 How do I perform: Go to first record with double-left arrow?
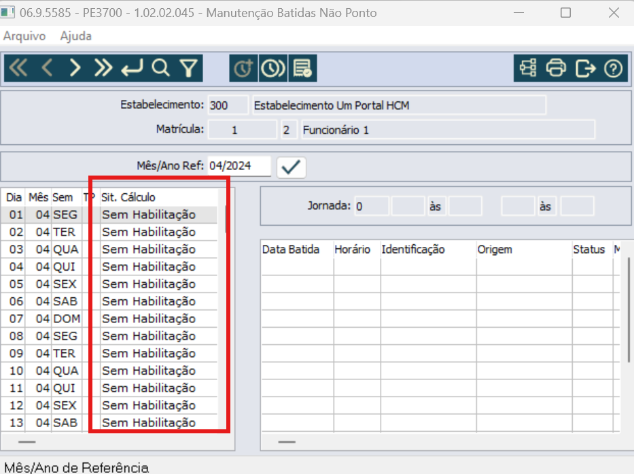(x=18, y=68)
